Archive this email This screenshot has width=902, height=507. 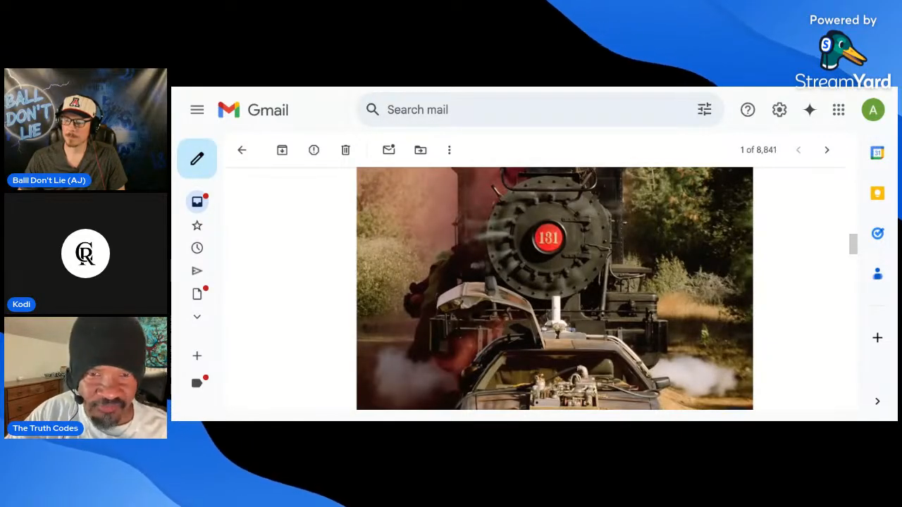[x=282, y=150]
